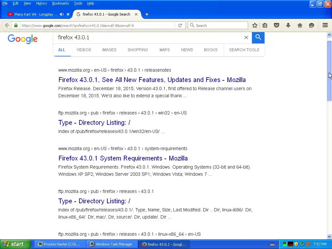Mute the Mario Kart Wii tab audio
This screenshot has height=249, width=332.
pos(62,14)
